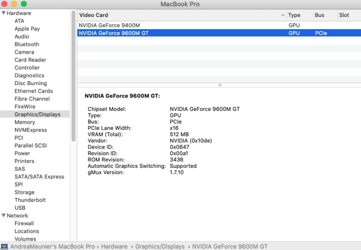Click the VRAM value 512 MB
Image resolution: width=361 pixels, height=250 pixels.
tap(179, 134)
